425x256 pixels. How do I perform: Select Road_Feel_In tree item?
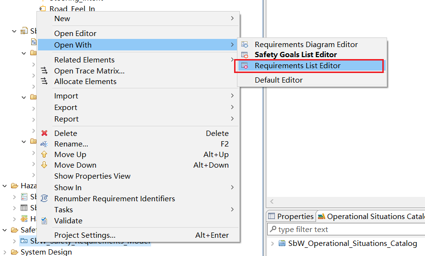point(72,9)
